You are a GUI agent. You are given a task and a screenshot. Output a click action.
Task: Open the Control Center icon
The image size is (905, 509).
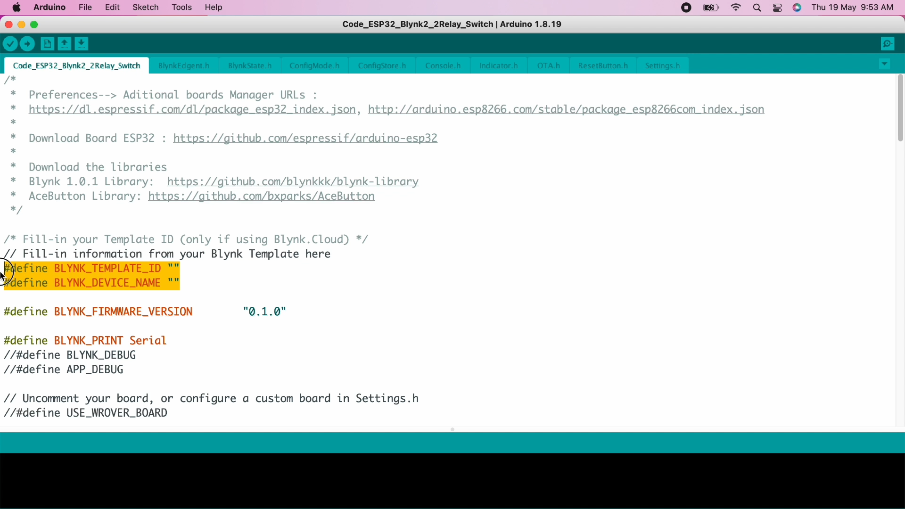click(778, 8)
